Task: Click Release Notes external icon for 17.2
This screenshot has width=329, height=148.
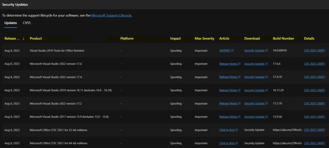Action: pyautogui.click(x=239, y=103)
